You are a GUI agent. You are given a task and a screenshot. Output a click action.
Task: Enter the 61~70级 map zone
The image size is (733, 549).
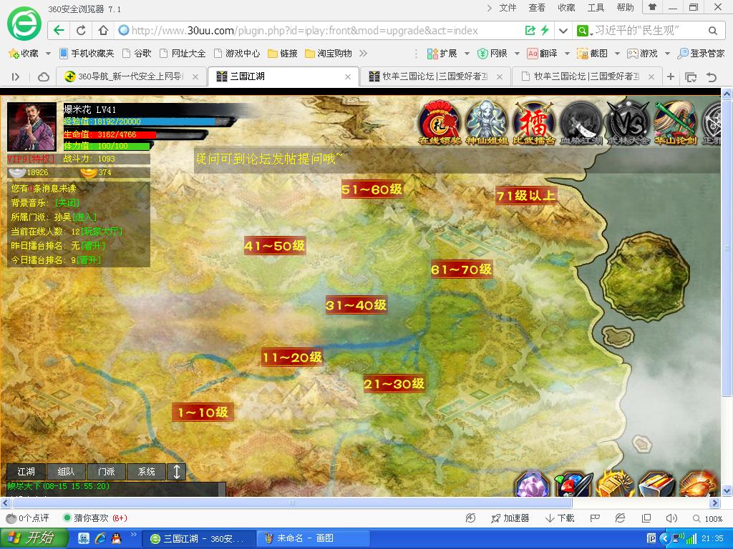(x=462, y=269)
